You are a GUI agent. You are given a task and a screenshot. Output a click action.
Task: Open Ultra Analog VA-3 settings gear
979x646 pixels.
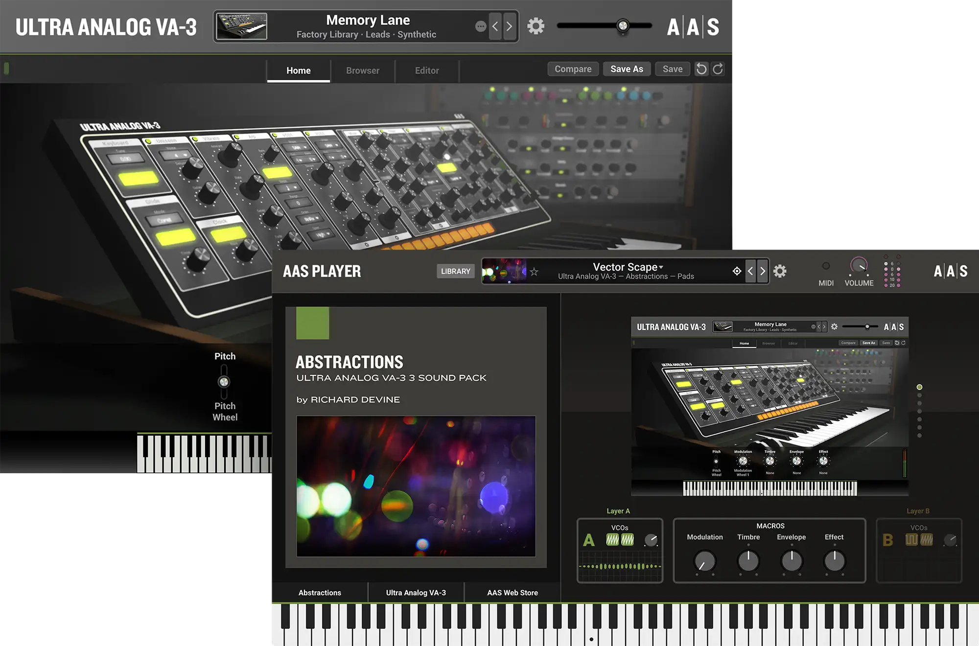[x=536, y=26]
